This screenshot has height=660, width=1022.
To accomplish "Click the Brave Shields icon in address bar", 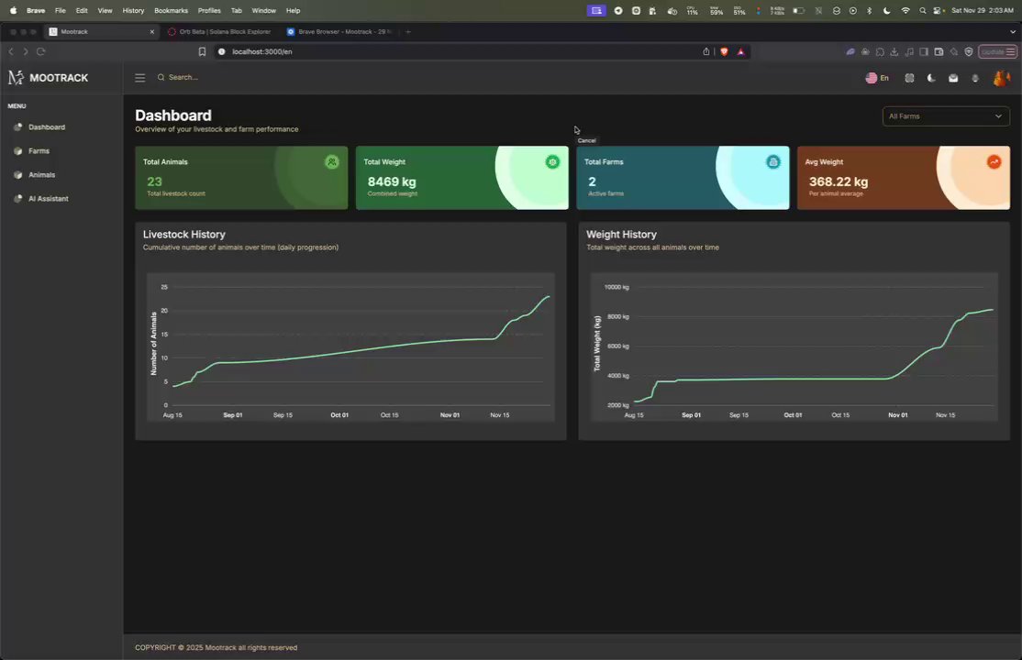I will click(x=724, y=51).
